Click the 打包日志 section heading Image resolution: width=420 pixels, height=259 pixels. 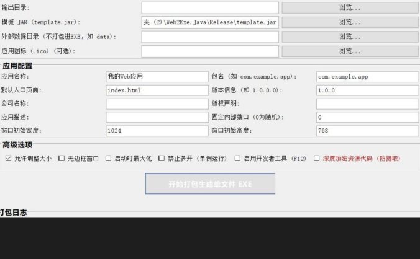tap(14, 213)
